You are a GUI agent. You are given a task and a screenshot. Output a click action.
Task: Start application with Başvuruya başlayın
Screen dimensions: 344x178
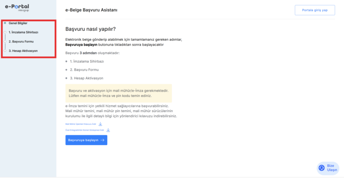point(86,140)
